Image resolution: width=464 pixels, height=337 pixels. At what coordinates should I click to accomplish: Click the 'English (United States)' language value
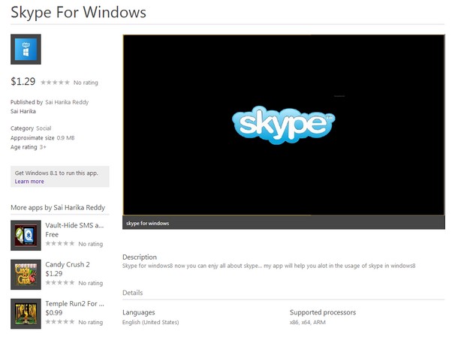point(151,322)
